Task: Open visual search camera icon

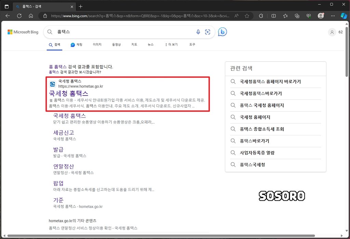Action: click(207, 32)
